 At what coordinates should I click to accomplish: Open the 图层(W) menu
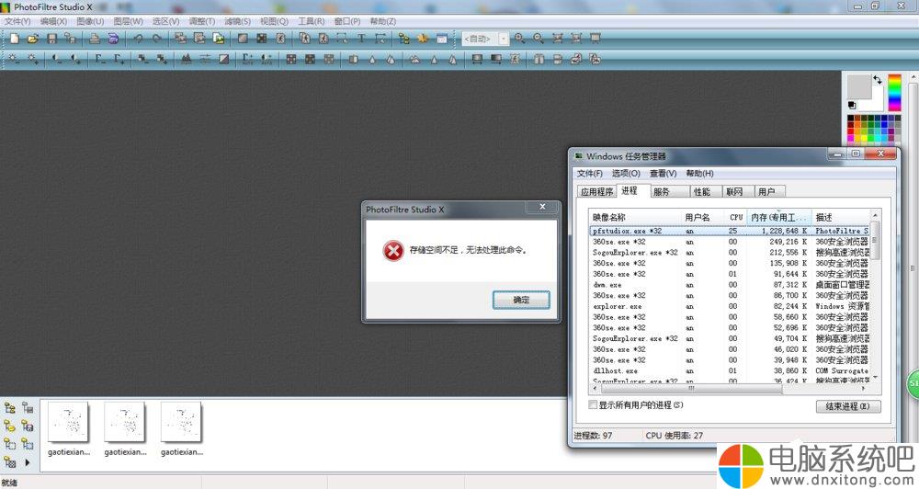click(x=128, y=21)
